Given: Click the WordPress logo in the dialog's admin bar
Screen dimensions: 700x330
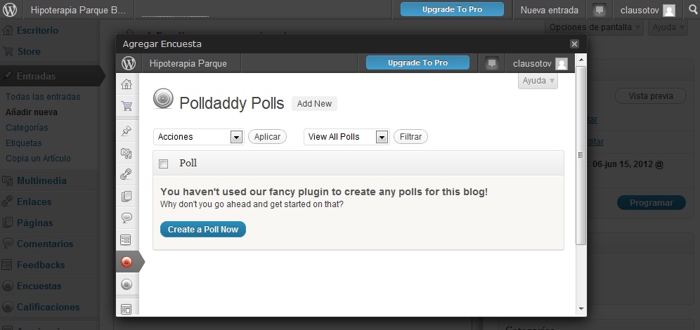Looking at the screenshot, I should [x=129, y=63].
